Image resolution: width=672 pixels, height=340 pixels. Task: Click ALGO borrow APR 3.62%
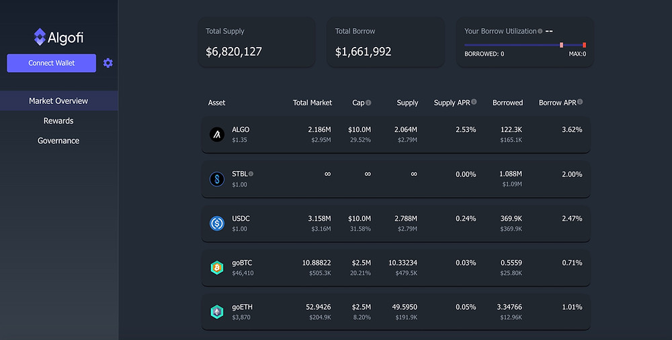pyautogui.click(x=572, y=129)
